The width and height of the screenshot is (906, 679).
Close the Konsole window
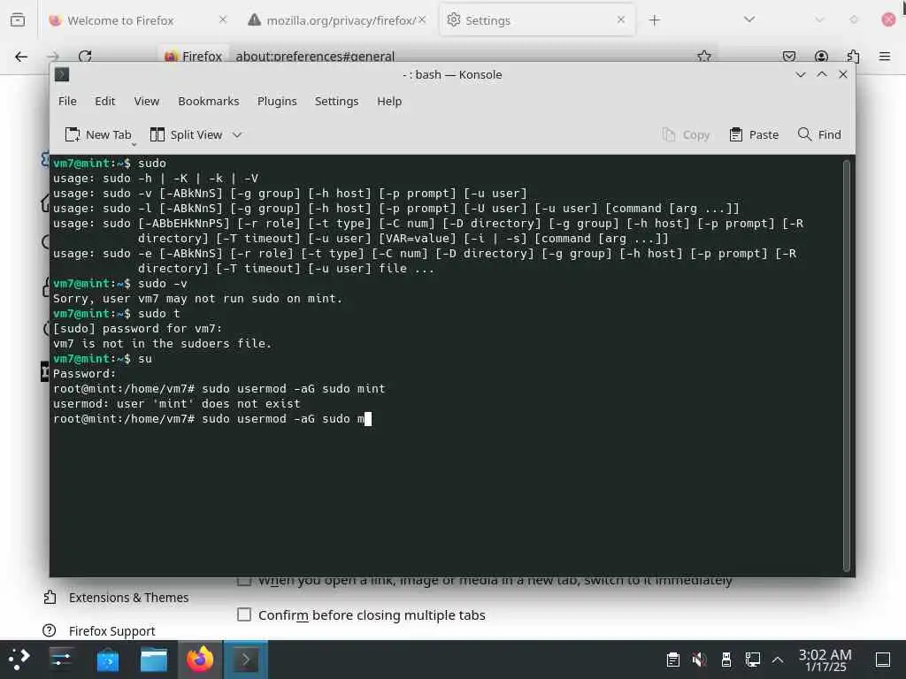[843, 74]
